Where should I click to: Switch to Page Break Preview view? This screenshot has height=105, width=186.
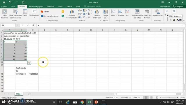pyautogui.click(x=157, y=97)
